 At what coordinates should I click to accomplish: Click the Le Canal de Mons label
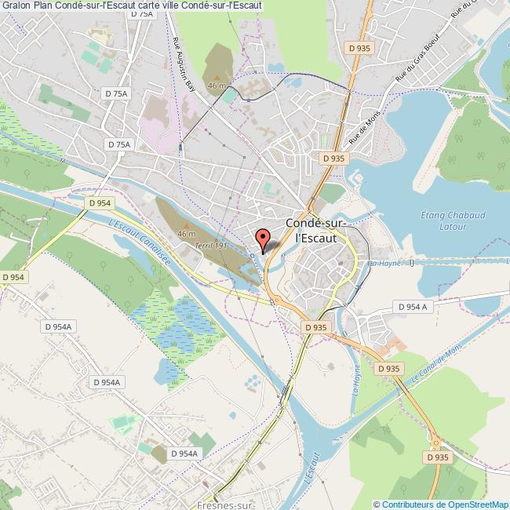tap(436, 363)
